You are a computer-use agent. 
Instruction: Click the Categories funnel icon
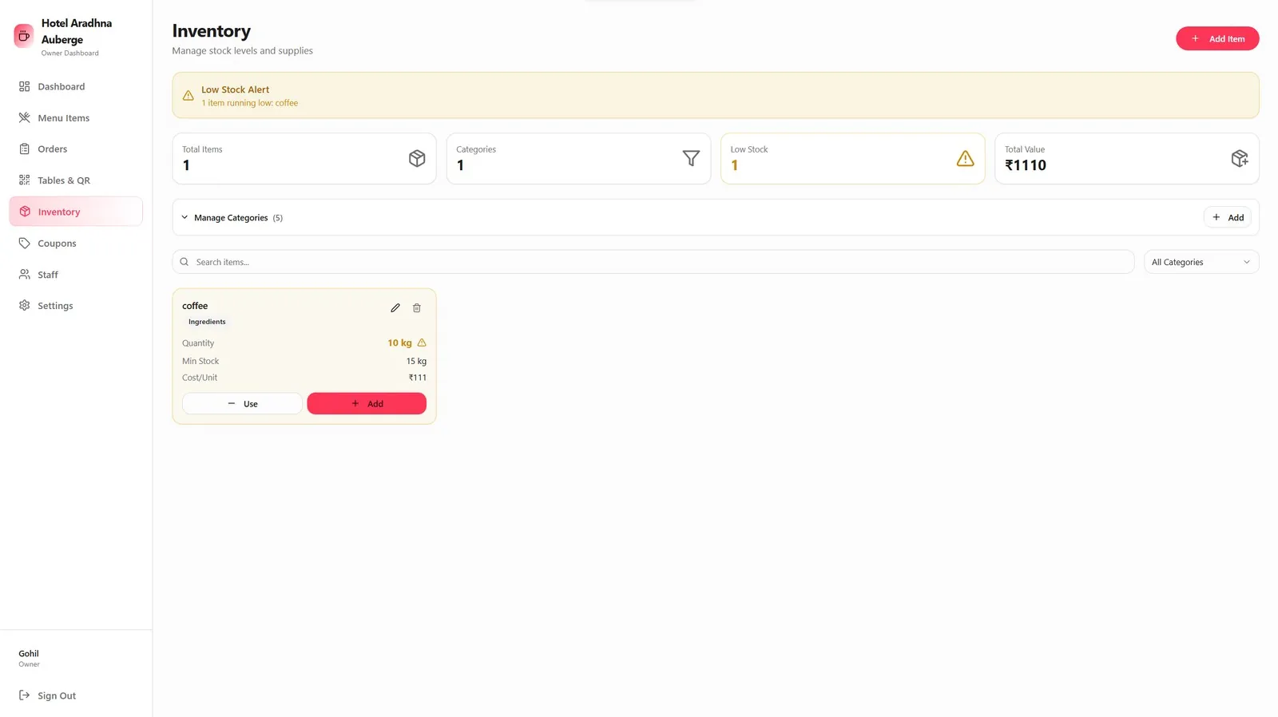point(691,158)
